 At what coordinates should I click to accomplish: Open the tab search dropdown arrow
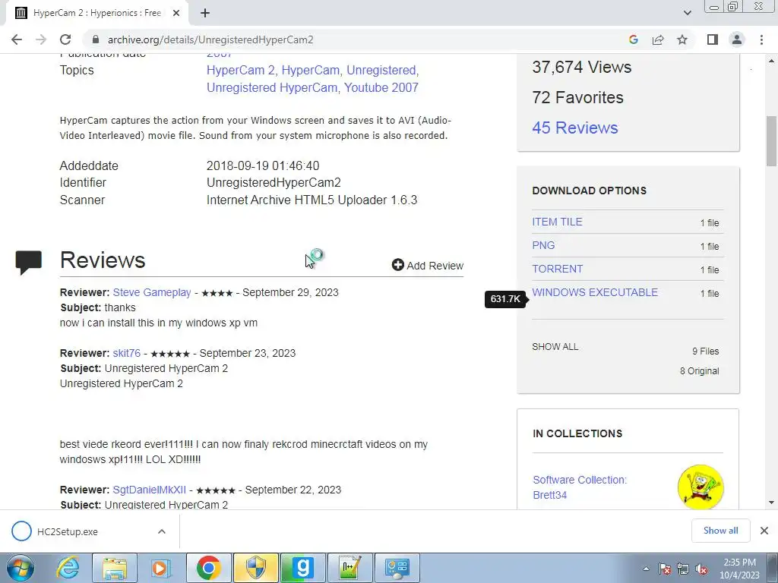pyautogui.click(x=687, y=13)
